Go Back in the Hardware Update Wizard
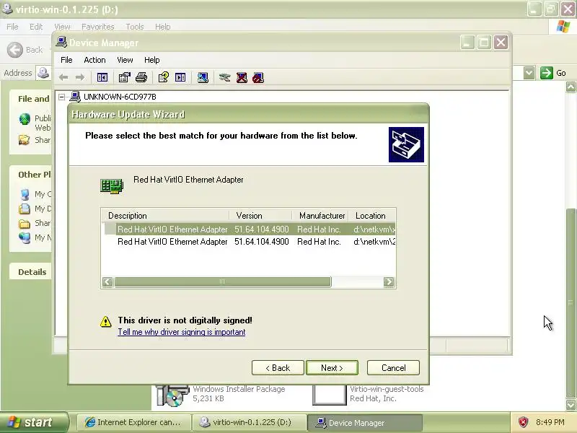Screen dimensions: 577x433 (x=278, y=368)
